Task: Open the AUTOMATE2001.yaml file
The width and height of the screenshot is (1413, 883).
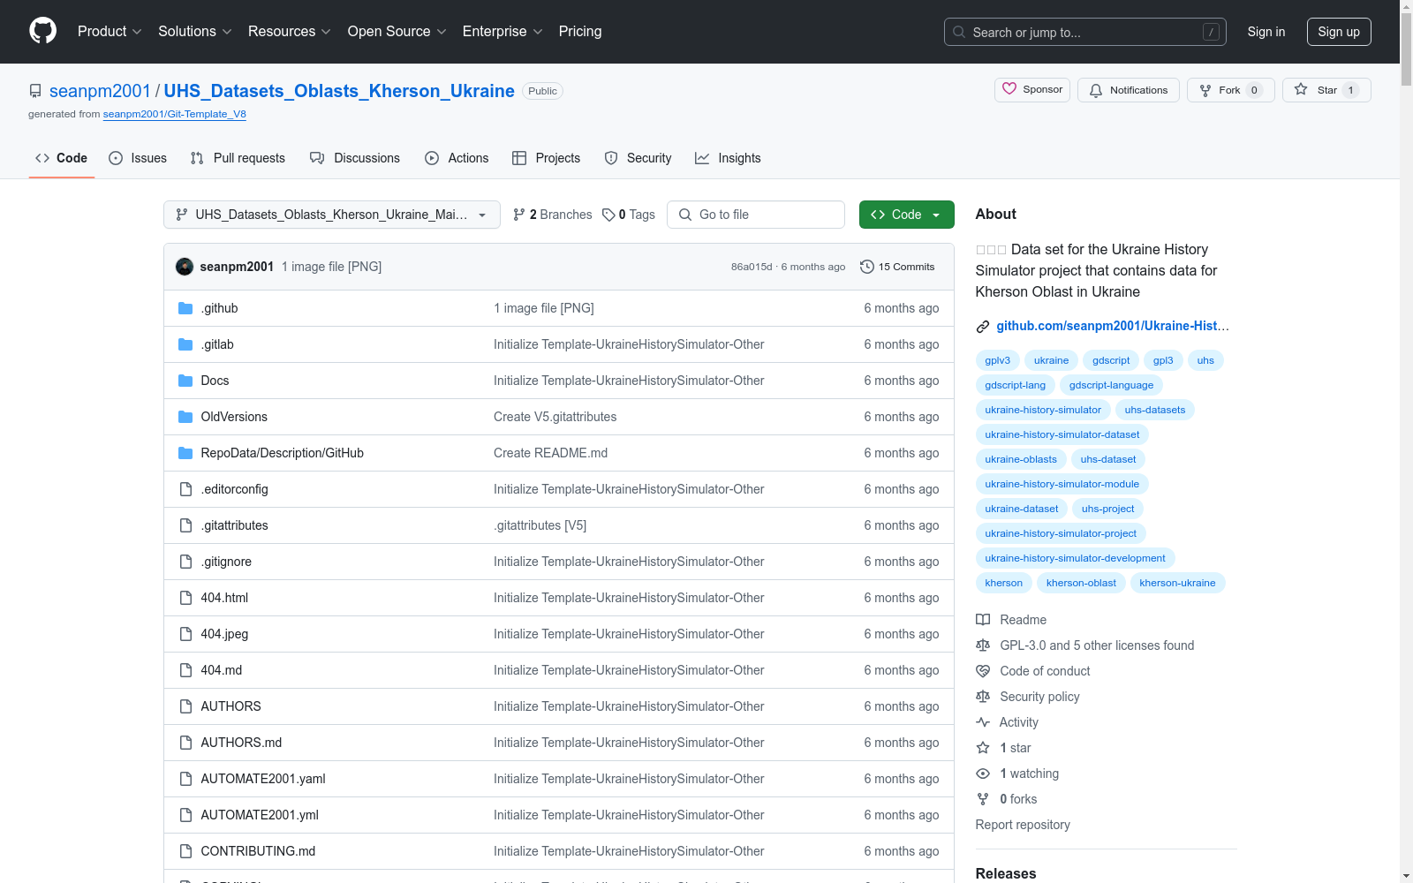Action: click(263, 779)
